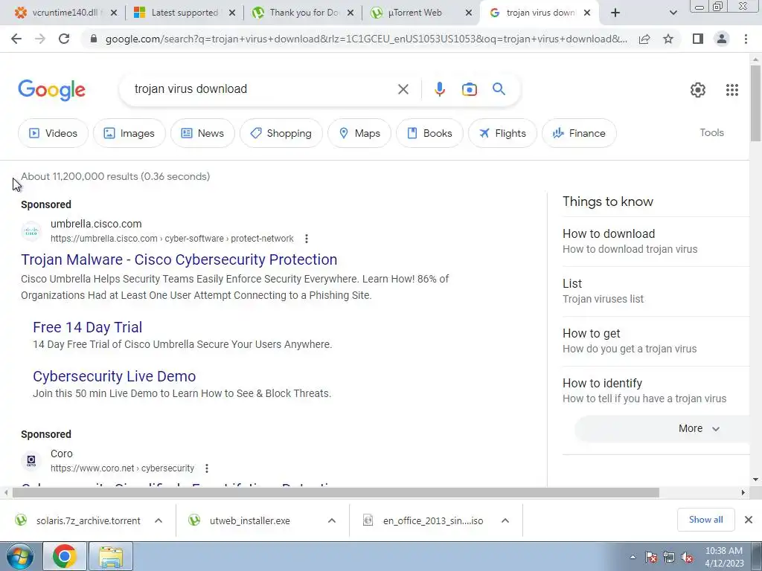
Task: Click Show all downloads button
Action: (x=705, y=520)
